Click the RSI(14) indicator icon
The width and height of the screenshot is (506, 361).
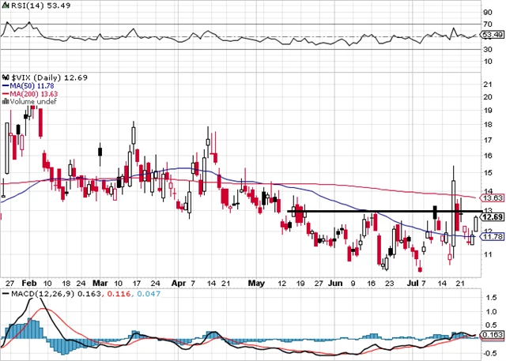click(6, 6)
